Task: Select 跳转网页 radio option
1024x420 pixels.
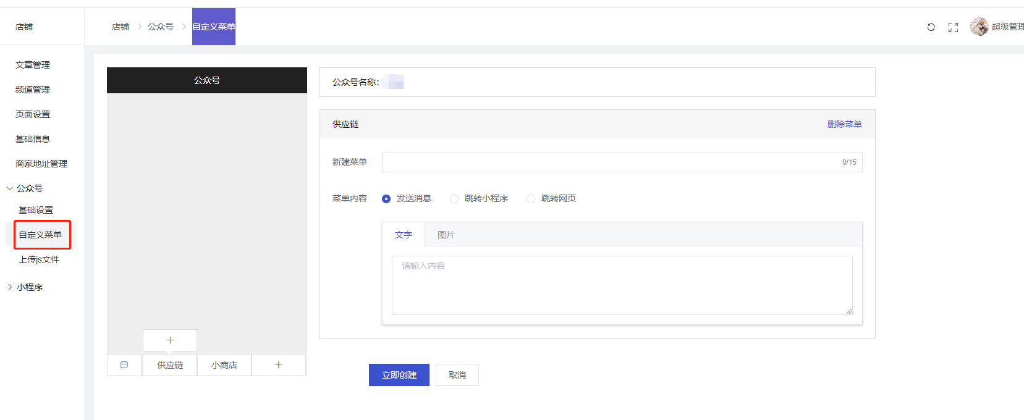Action: coord(531,199)
